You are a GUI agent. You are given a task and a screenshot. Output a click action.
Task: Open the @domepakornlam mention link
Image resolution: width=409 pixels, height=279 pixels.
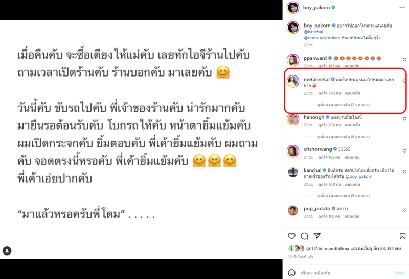322,38
